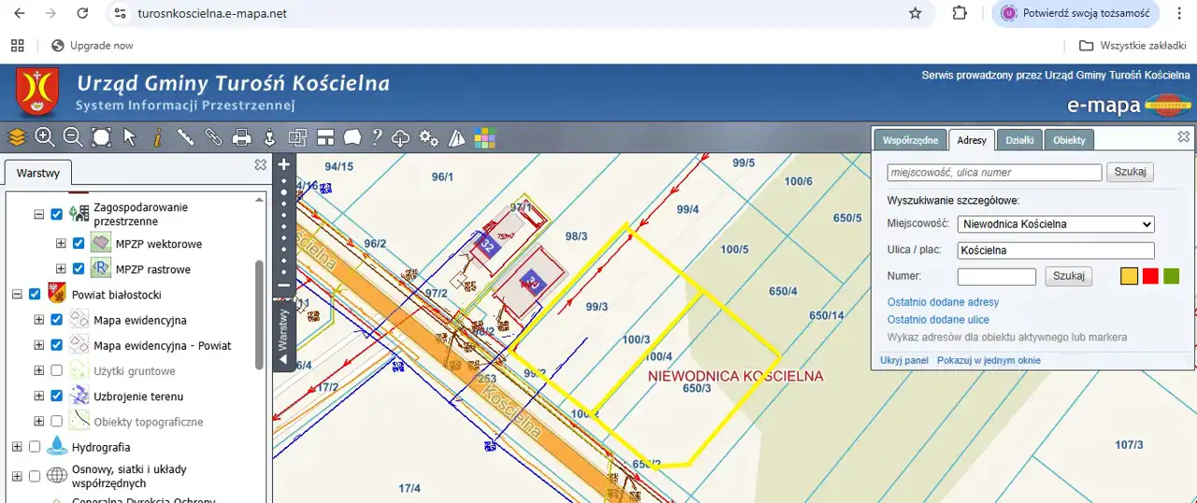Image resolution: width=1197 pixels, height=503 pixels.
Task: Click the chain link share icon
Action: pos(213,137)
